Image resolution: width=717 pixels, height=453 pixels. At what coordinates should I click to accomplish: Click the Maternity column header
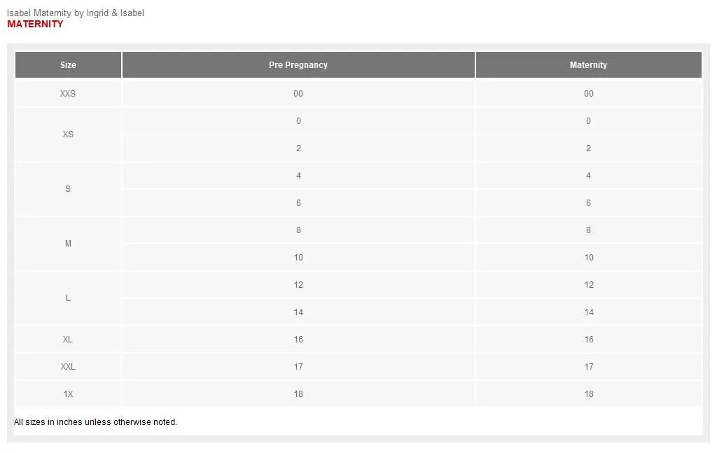tap(588, 65)
